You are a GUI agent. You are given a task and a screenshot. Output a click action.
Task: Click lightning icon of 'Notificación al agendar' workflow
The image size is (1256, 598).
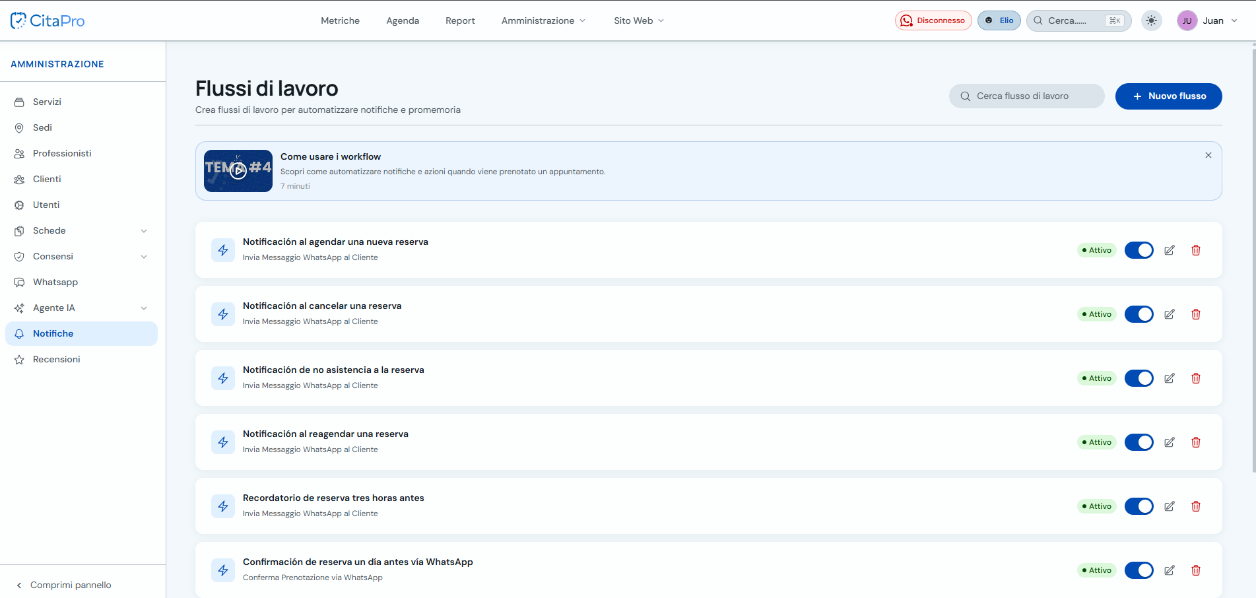coord(223,250)
